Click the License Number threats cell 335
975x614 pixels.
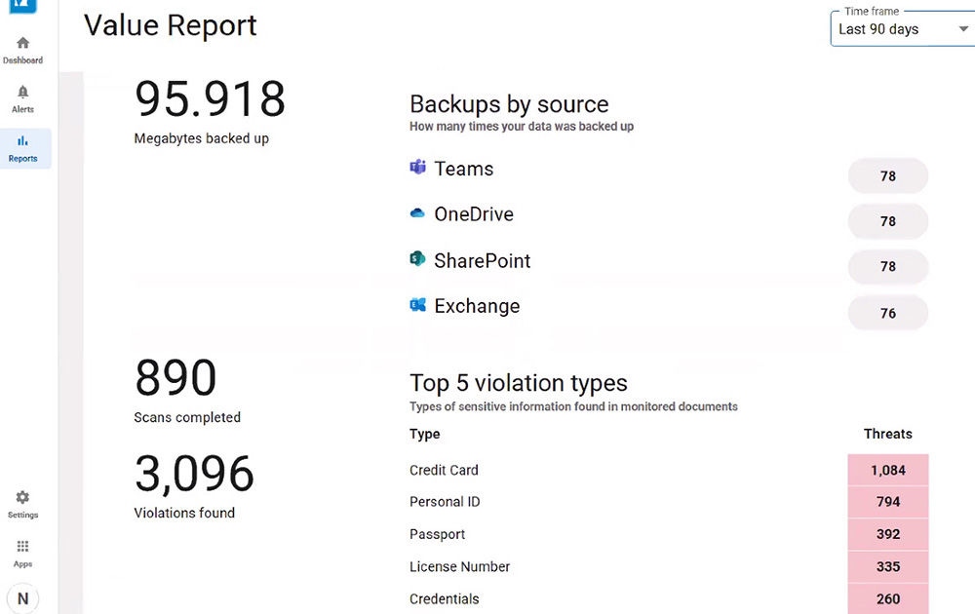pos(888,567)
